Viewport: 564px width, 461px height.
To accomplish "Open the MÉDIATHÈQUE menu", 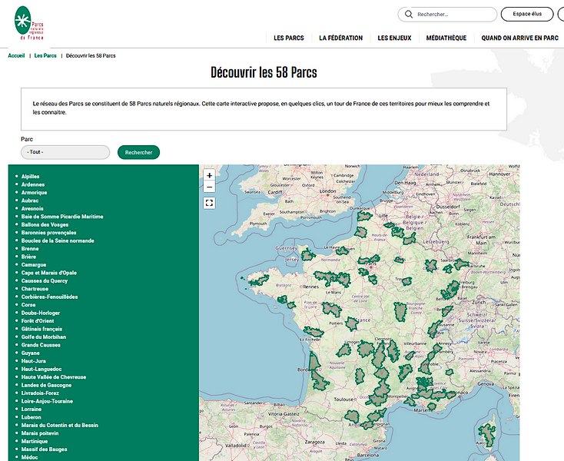I will point(446,38).
